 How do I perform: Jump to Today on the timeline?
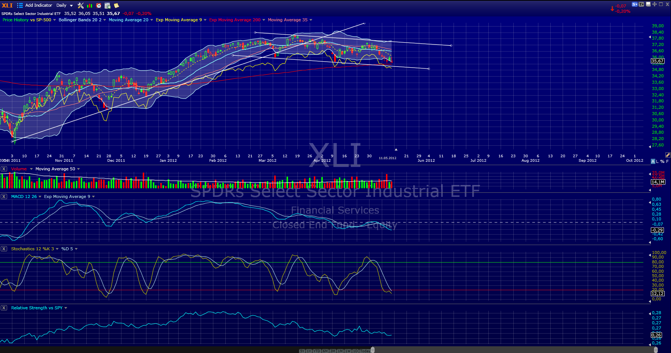pos(365,351)
